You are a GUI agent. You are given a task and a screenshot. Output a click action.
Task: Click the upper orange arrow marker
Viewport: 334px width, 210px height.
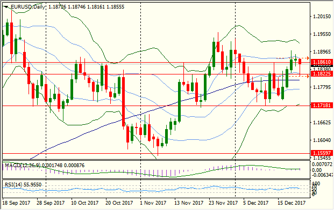(308, 58)
